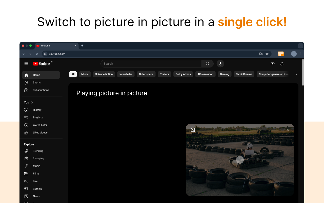Select the All filter chip

pyautogui.click(x=73, y=74)
